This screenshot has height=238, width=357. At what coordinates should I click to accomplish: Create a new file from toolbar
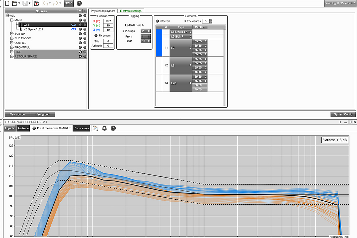pyautogui.click(x=7, y=3)
